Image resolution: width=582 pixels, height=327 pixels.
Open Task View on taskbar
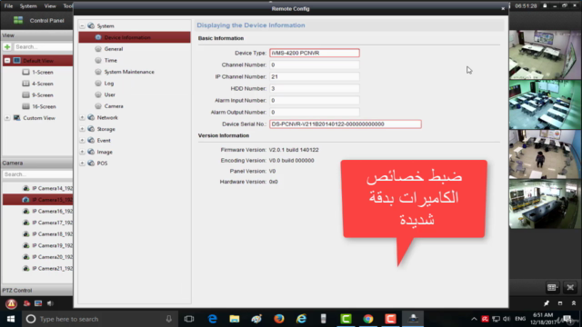click(x=189, y=319)
